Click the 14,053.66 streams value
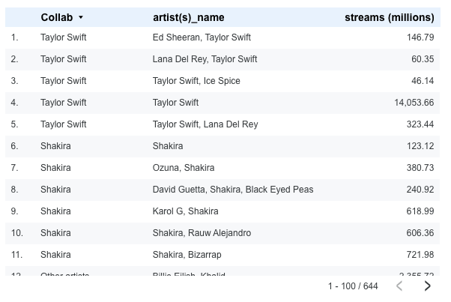The image size is (451, 302). point(414,102)
